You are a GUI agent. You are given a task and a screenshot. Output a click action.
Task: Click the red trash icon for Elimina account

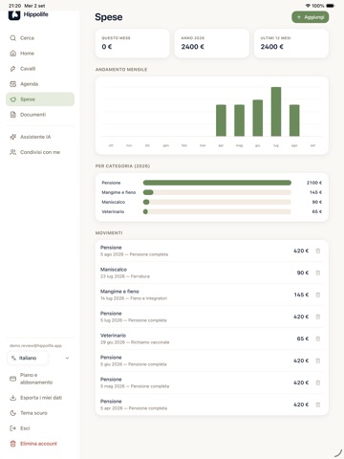13,444
